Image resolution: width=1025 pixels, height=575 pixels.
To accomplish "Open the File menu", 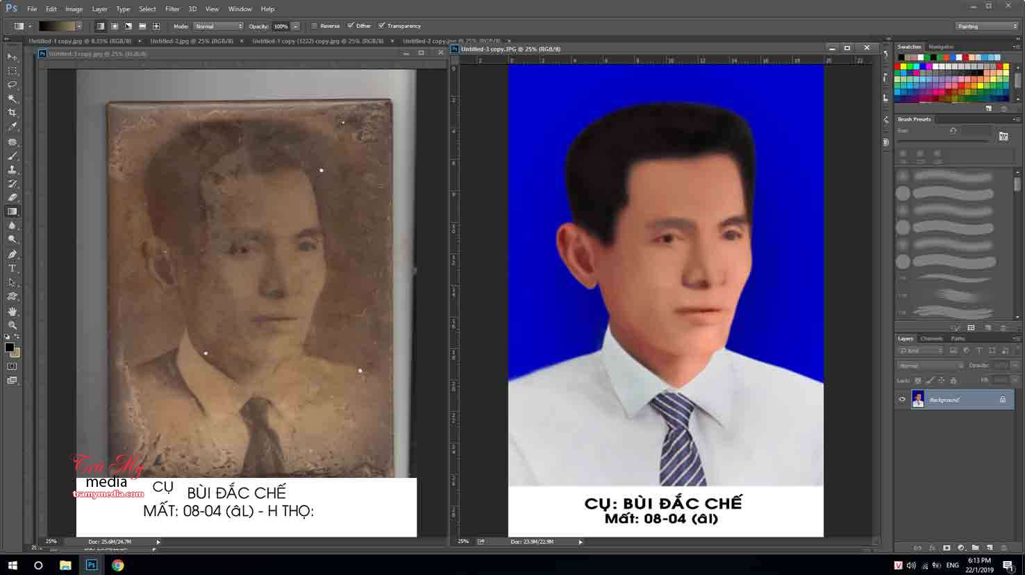I will 32,9.
